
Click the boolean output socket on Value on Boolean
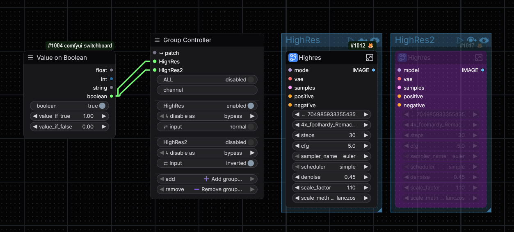coord(112,96)
